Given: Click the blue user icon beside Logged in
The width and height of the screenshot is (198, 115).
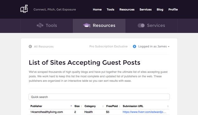Looking at the screenshot, I should [x=134, y=46].
